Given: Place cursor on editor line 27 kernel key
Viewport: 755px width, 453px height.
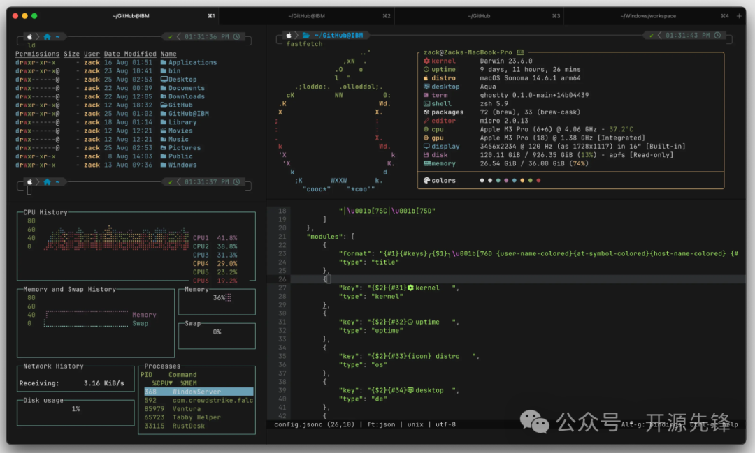Looking at the screenshot, I should pos(398,288).
